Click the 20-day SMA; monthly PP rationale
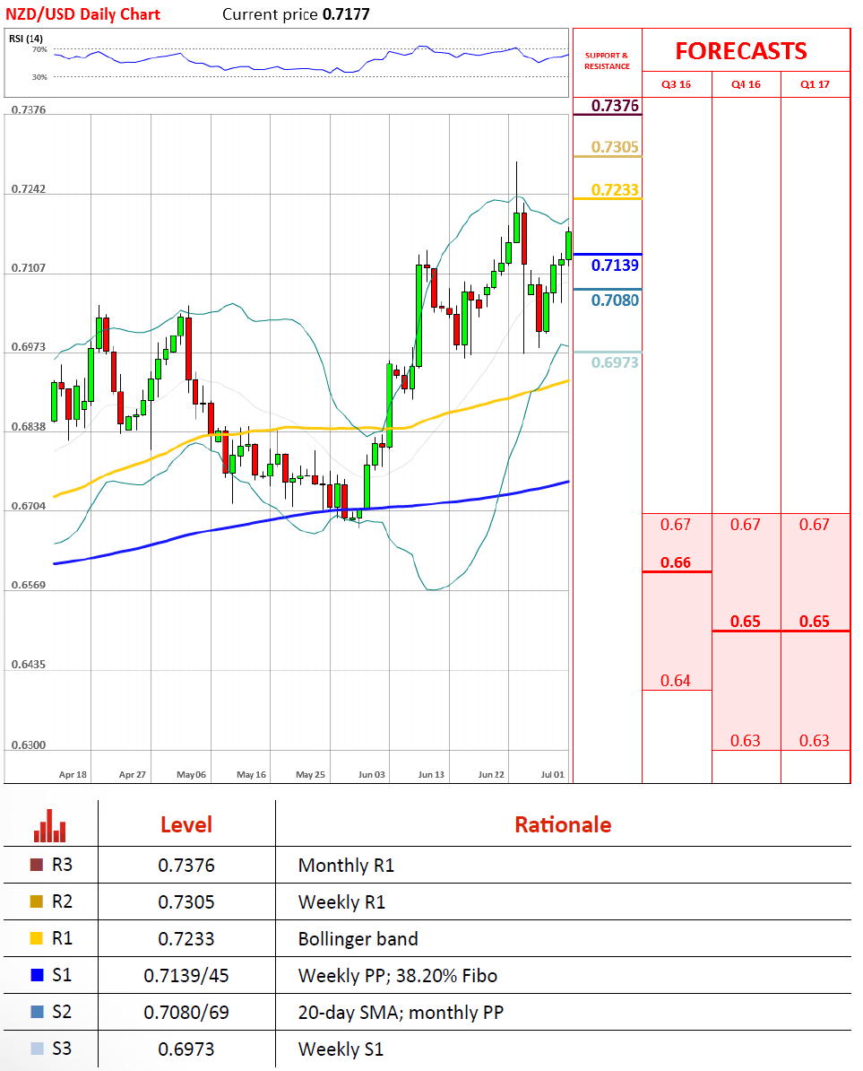Viewport: 863px width, 1071px height. click(x=401, y=1013)
